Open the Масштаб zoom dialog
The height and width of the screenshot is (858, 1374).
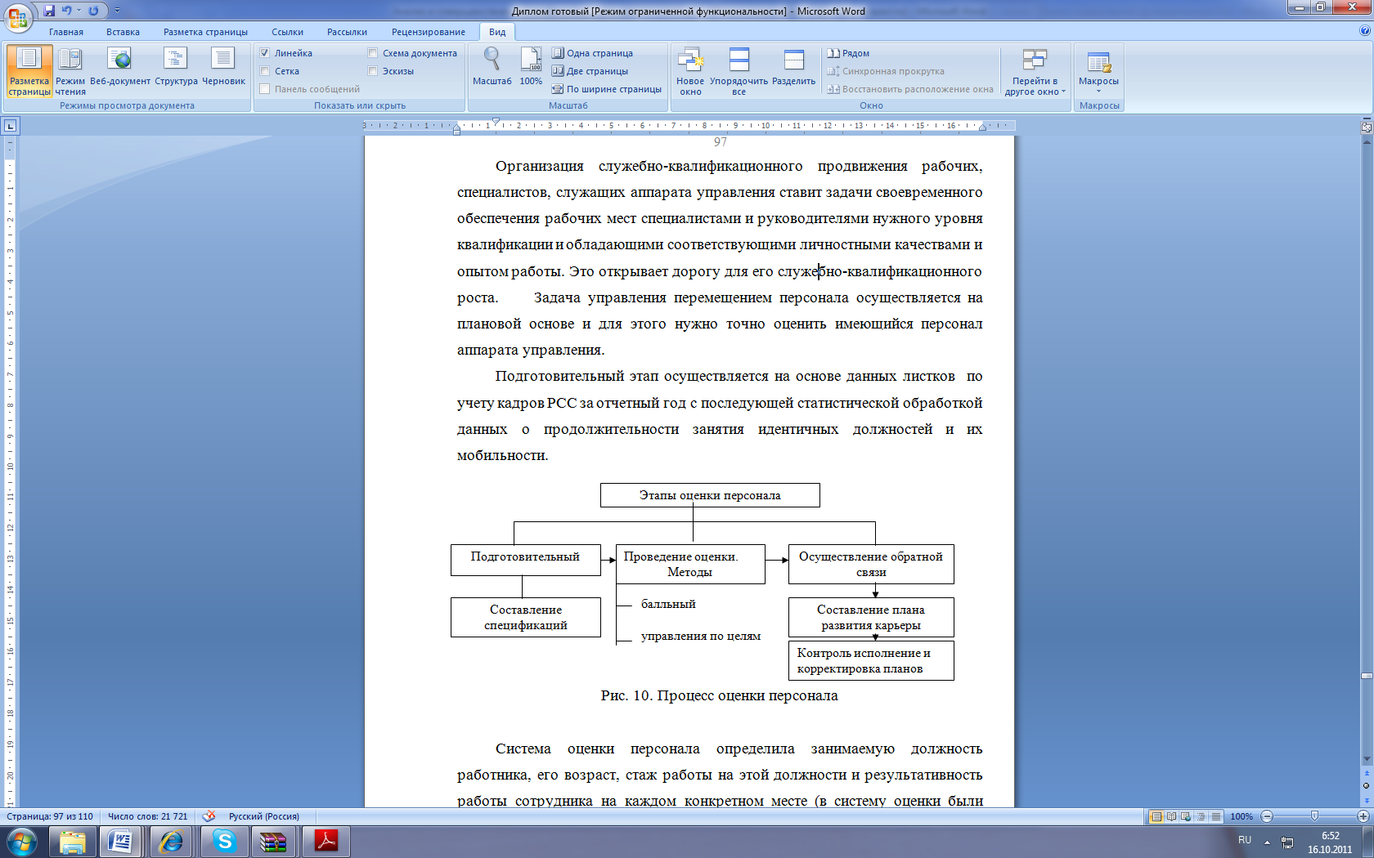492,67
